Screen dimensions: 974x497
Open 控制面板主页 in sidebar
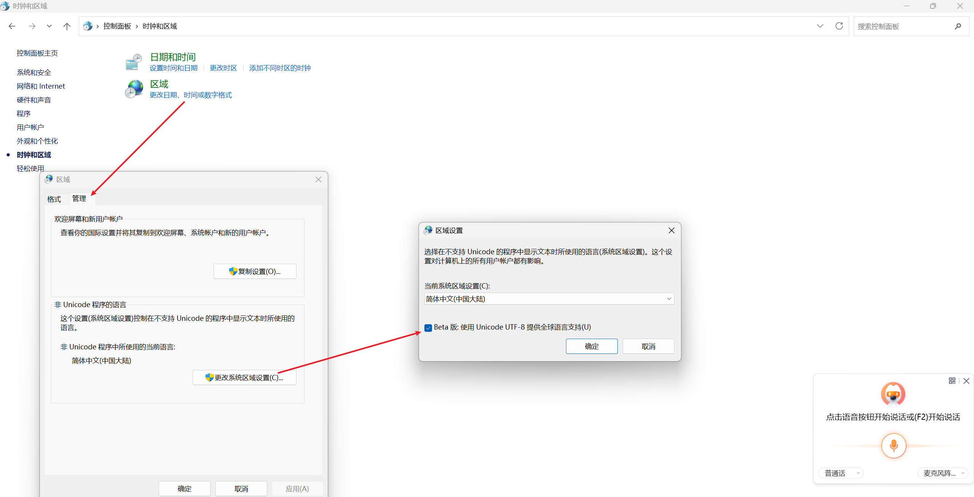pos(37,53)
